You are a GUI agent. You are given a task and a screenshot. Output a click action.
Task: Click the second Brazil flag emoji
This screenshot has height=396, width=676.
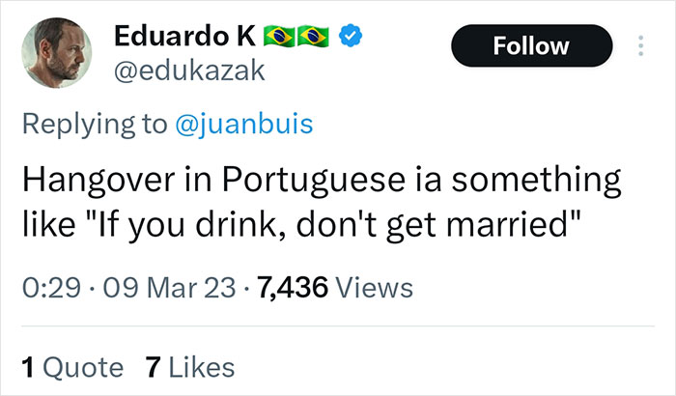coord(318,37)
